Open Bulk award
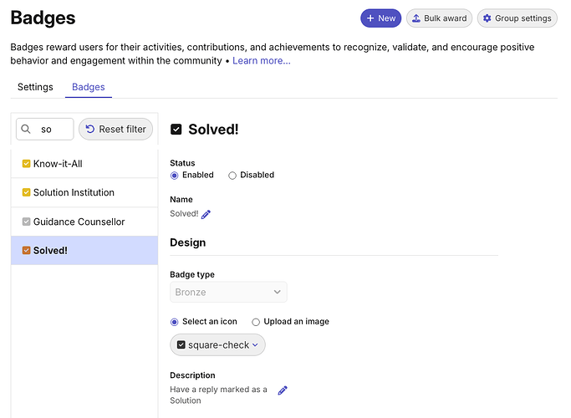The image size is (571, 418). coord(439,18)
